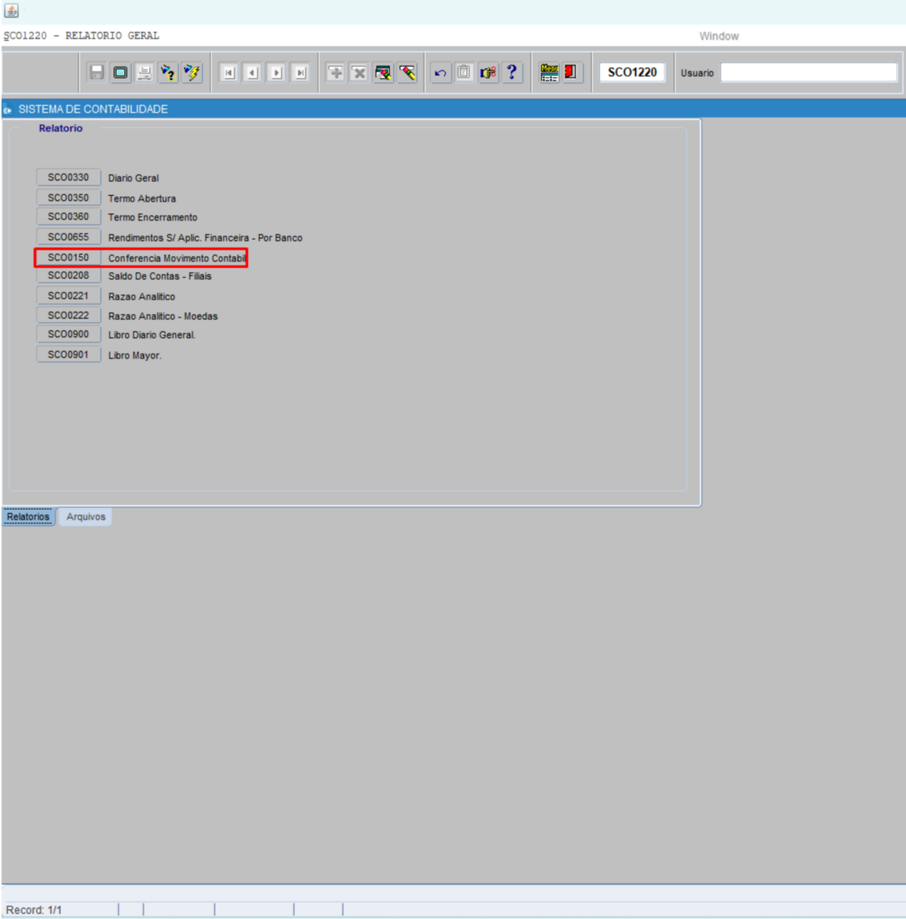906x919 pixels.
Task: Click the Print toolbar icon
Action: click(144, 73)
